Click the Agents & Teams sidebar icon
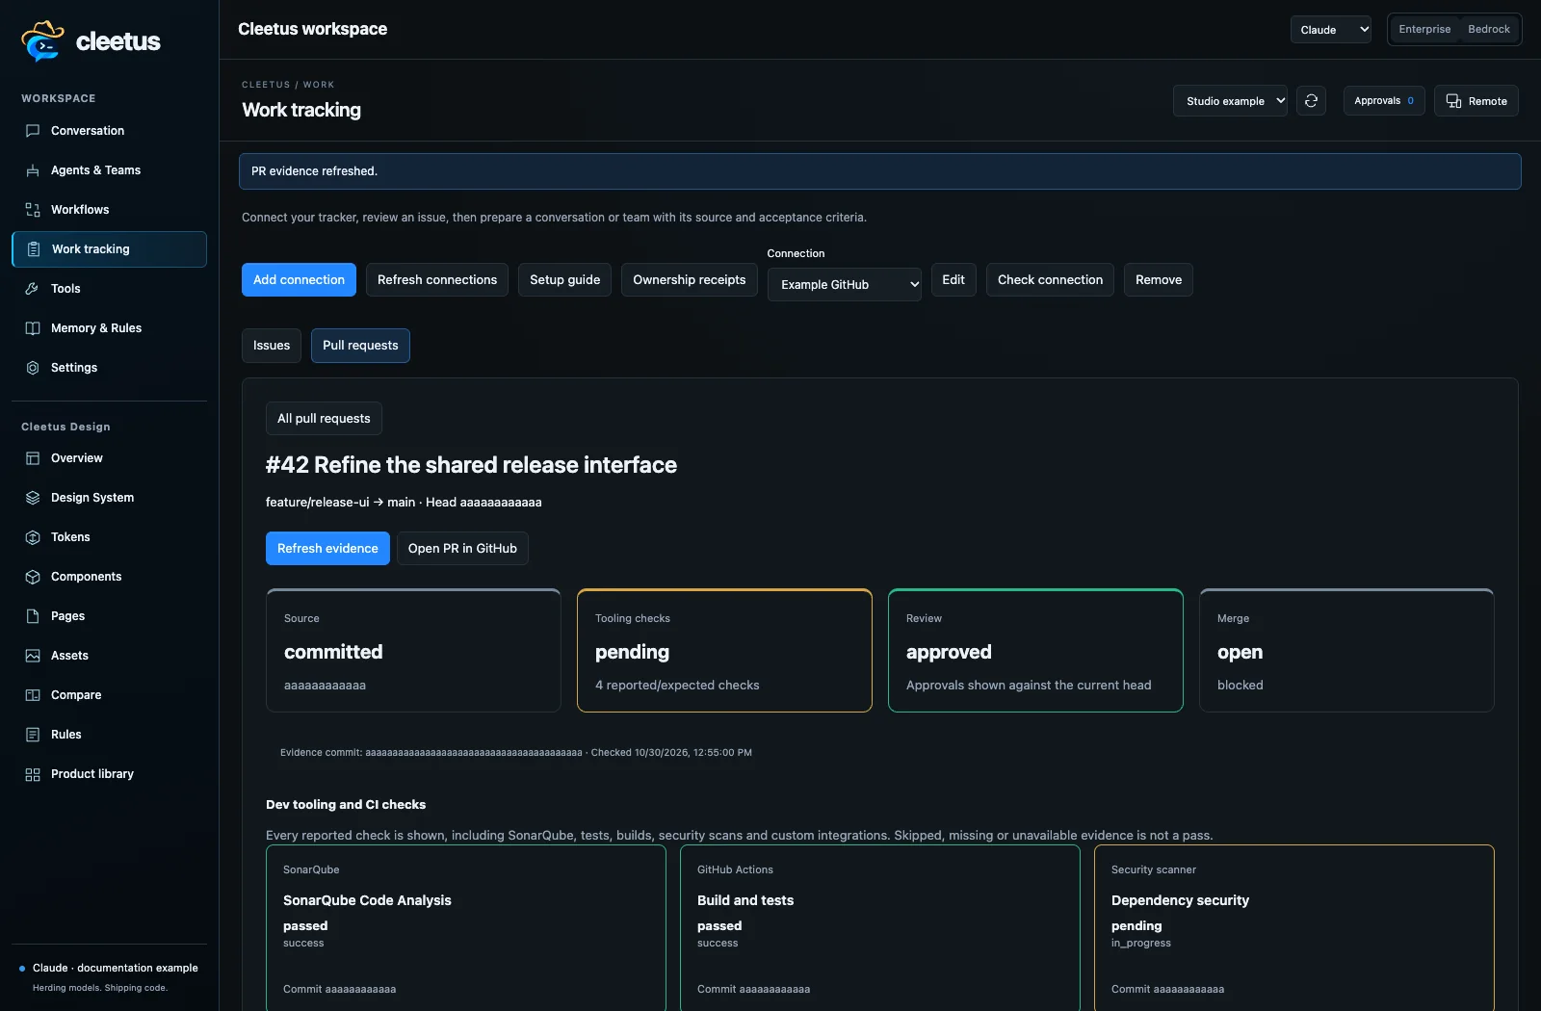Screen dimensions: 1541x1011 point(33,170)
